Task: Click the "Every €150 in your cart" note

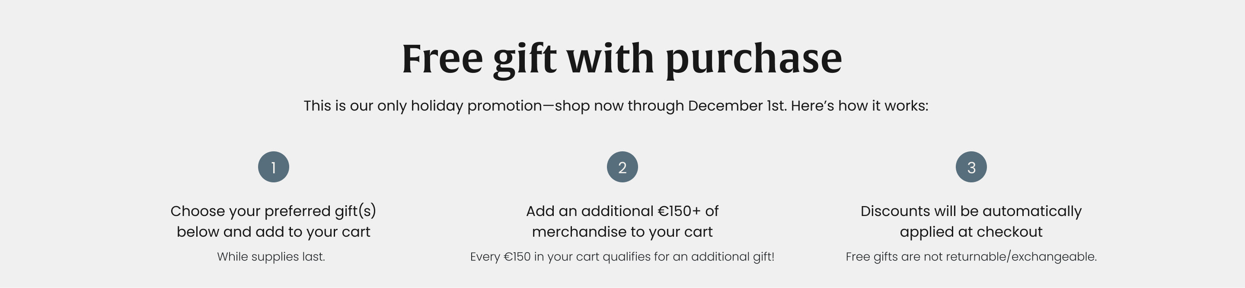Action: [622, 257]
